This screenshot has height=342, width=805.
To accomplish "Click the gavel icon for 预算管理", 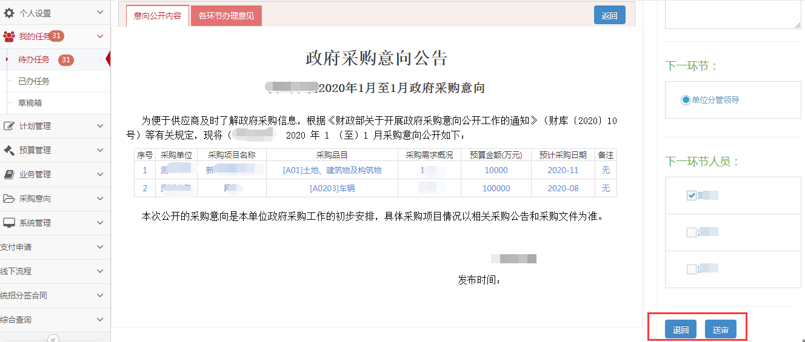I will coord(9,150).
